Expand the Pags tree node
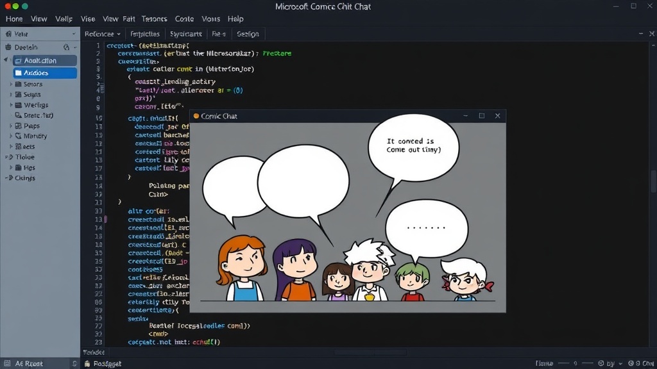Screen dimensions: 657x369 11,126
